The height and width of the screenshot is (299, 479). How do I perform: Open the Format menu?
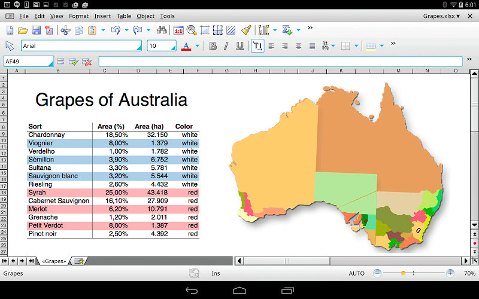(78, 16)
